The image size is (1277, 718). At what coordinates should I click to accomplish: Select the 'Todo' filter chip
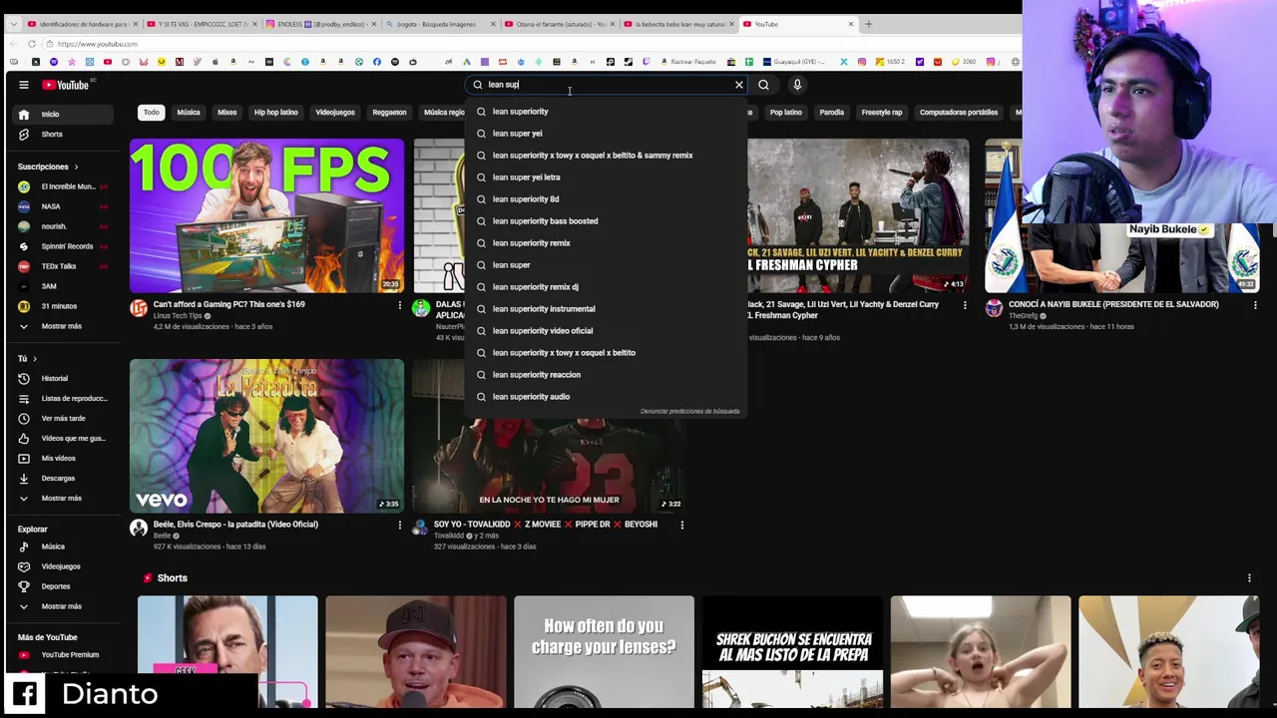tap(151, 113)
